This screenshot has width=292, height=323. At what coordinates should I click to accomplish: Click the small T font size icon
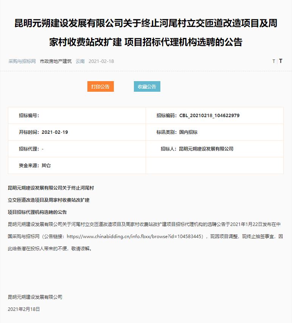[274, 61]
